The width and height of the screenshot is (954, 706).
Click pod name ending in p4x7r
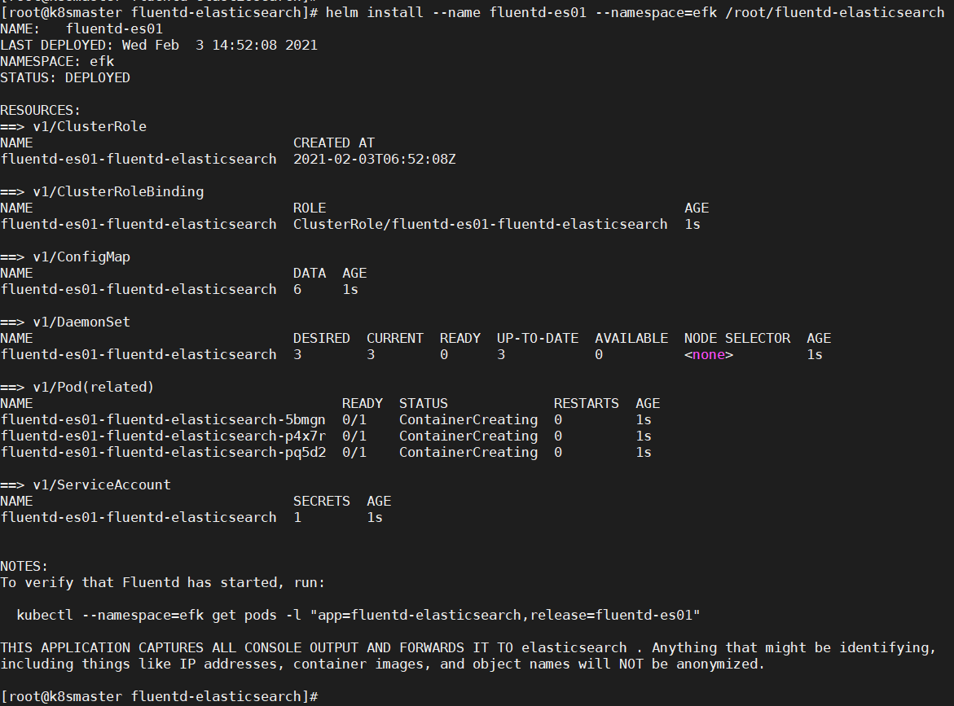163,436
